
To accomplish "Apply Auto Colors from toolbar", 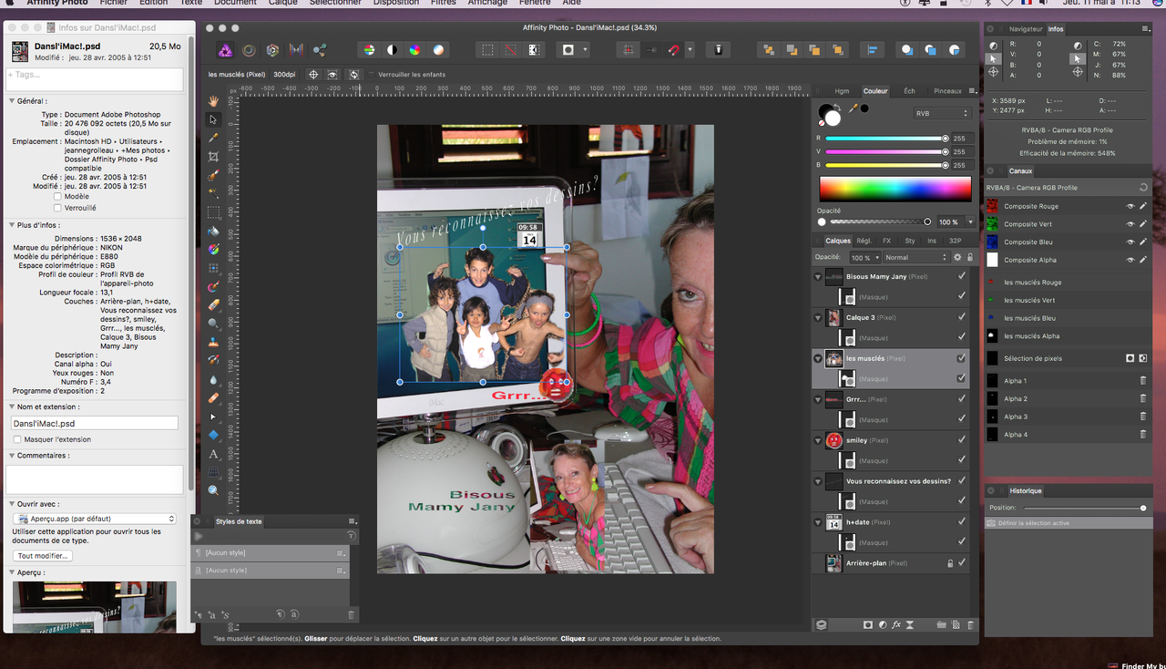I will tap(414, 50).
